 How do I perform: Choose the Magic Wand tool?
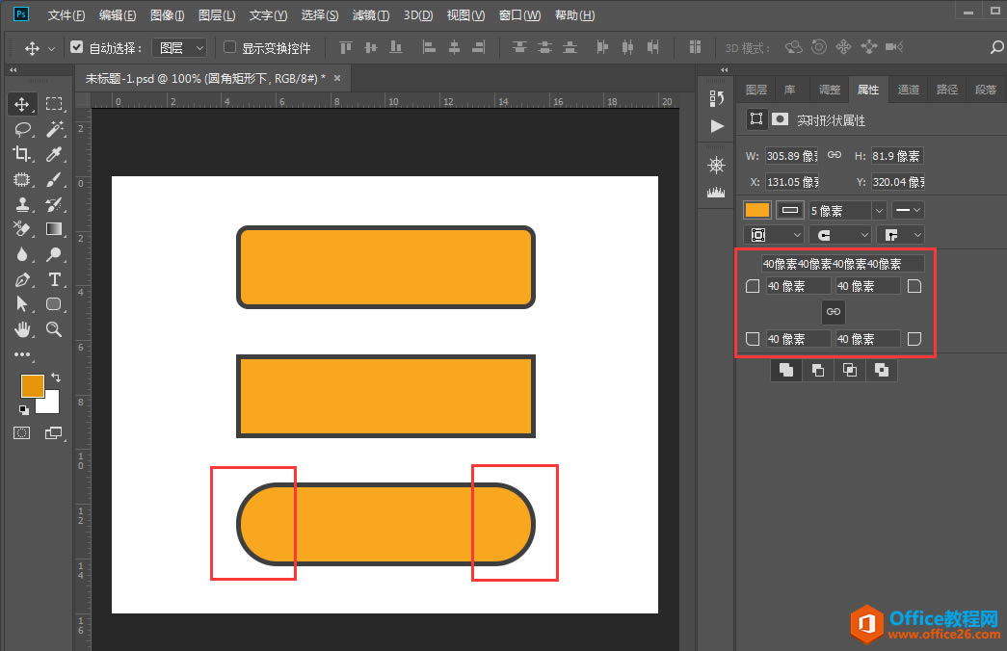(54, 129)
